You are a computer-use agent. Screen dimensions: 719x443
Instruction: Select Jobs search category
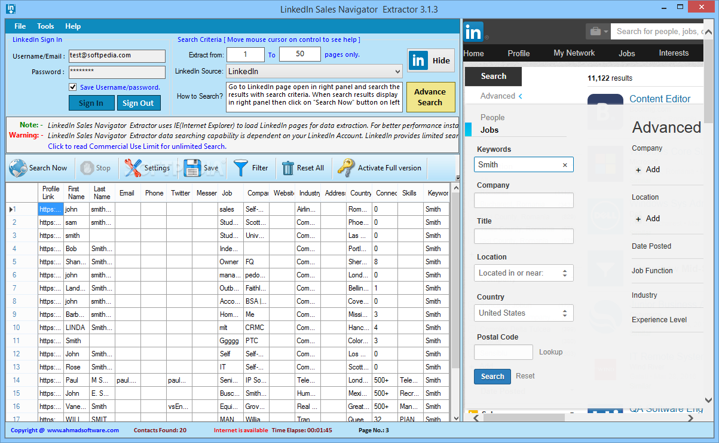(489, 130)
